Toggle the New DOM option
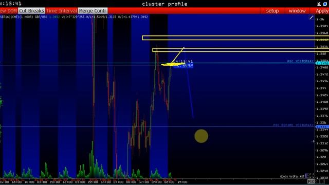329x185 pixels. [x=8, y=11]
